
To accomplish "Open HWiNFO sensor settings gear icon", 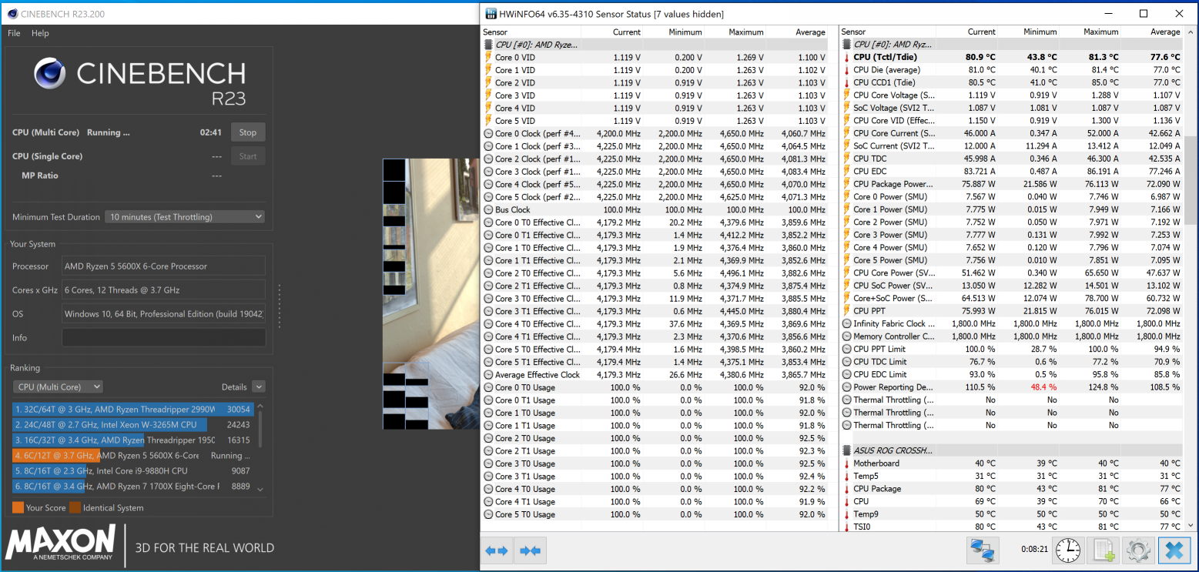I will point(1139,550).
